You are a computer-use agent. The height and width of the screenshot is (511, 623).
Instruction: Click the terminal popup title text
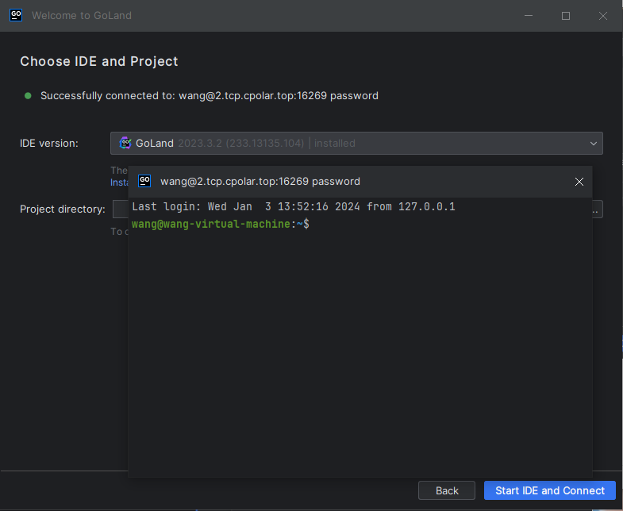[260, 182]
